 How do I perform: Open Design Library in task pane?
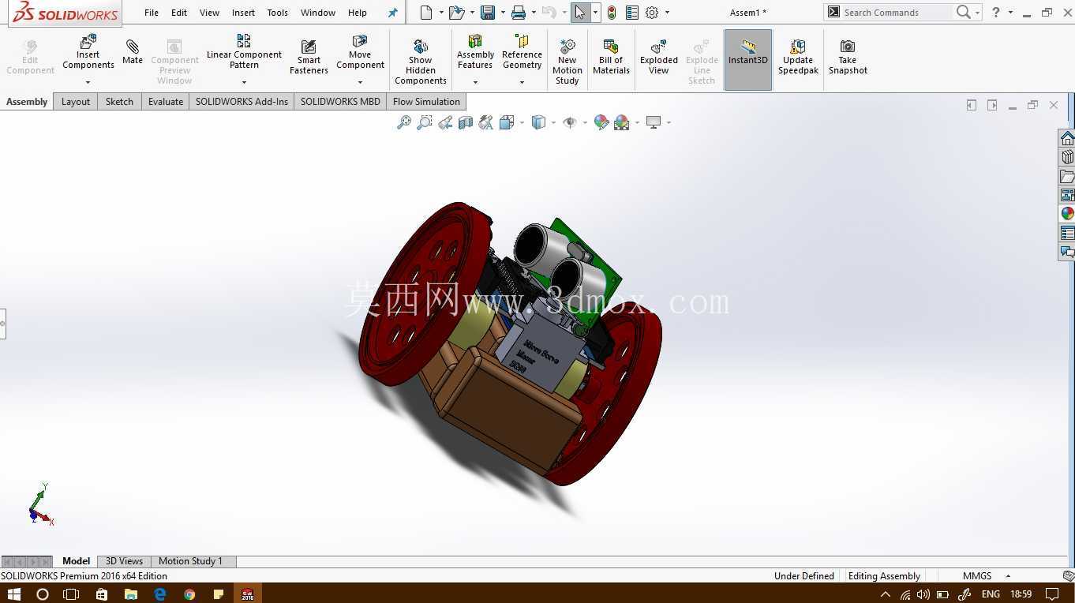1067,157
